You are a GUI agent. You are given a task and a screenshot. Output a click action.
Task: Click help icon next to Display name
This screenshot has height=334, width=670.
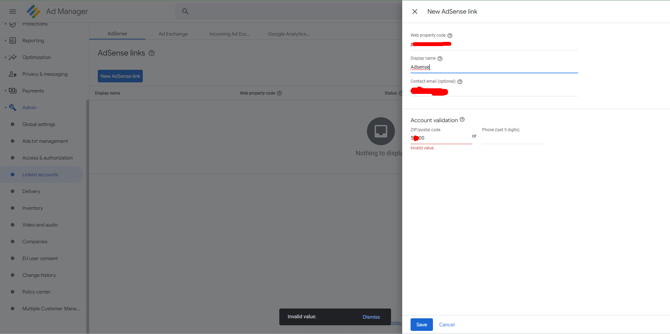click(x=440, y=59)
